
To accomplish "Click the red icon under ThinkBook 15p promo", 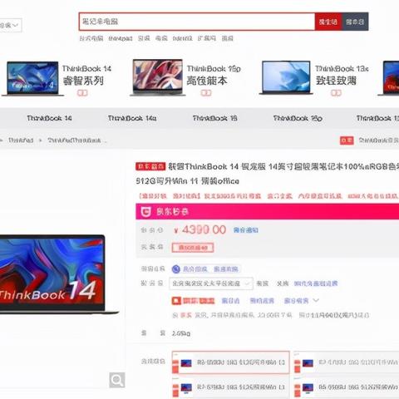I will tap(206, 93).
